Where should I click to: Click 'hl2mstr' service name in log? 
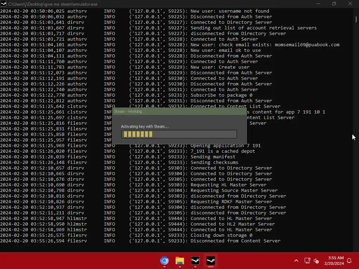tap(77, 224)
